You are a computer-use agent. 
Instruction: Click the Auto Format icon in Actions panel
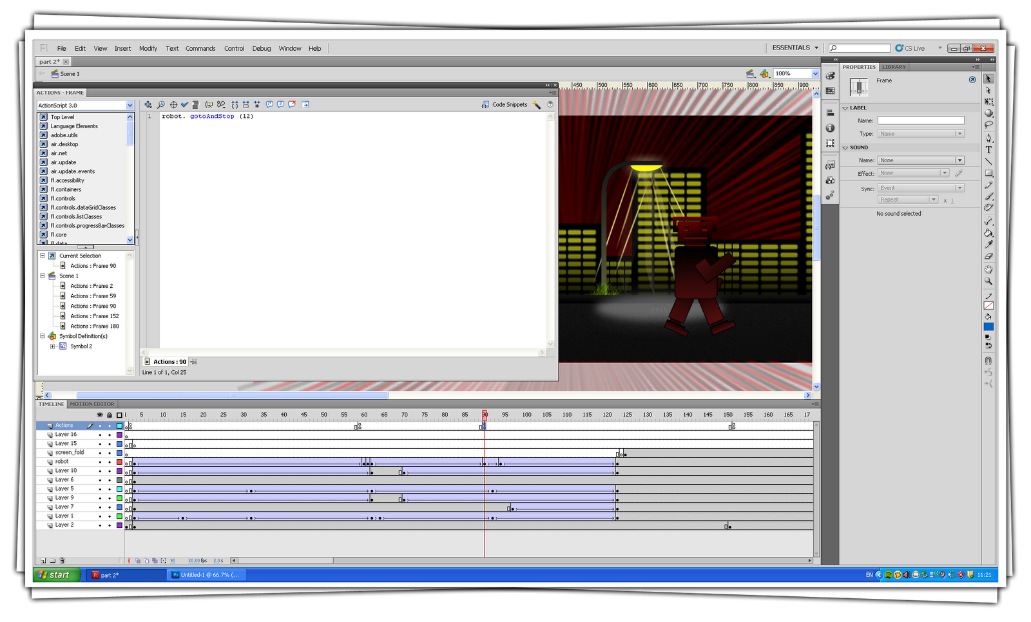[x=195, y=104]
